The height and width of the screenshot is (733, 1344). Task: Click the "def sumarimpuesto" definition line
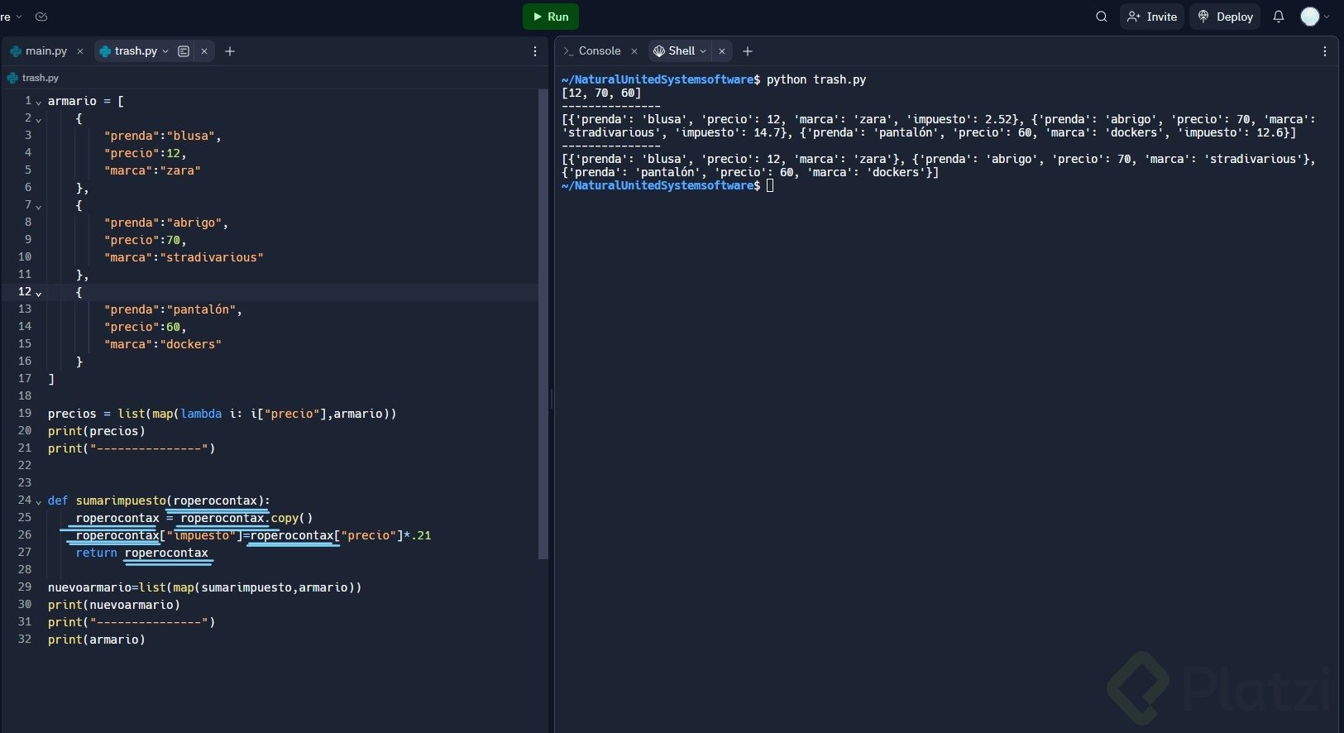pos(159,501)
